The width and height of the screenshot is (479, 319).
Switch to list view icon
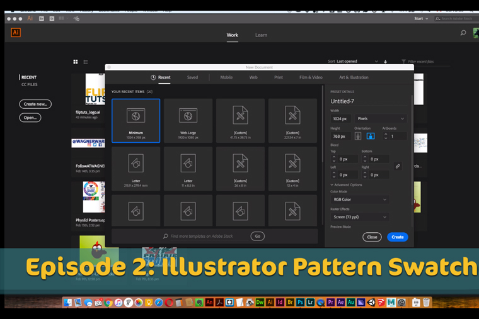(86, 62)
